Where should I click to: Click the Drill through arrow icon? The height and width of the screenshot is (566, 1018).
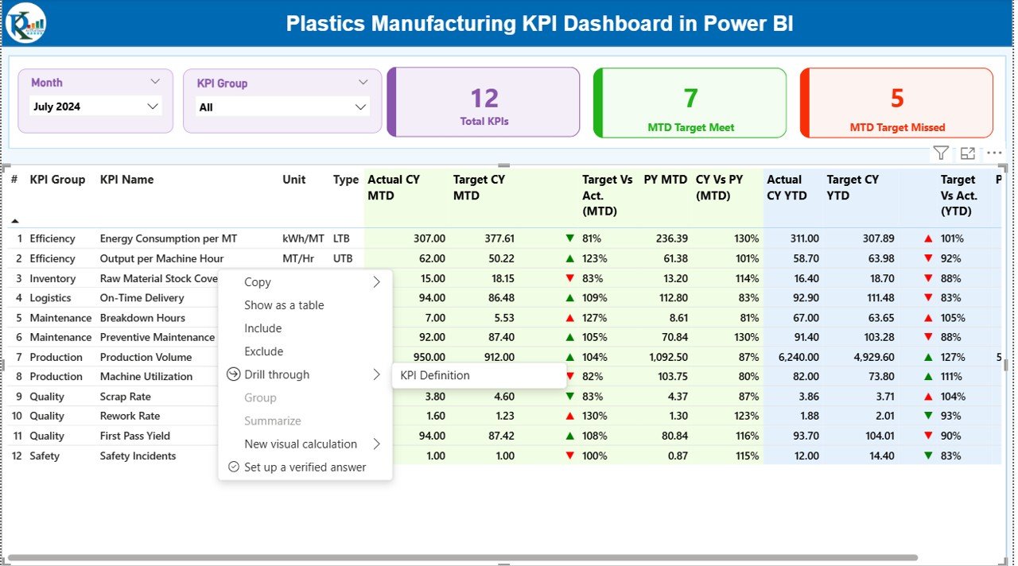click(233, 374)
